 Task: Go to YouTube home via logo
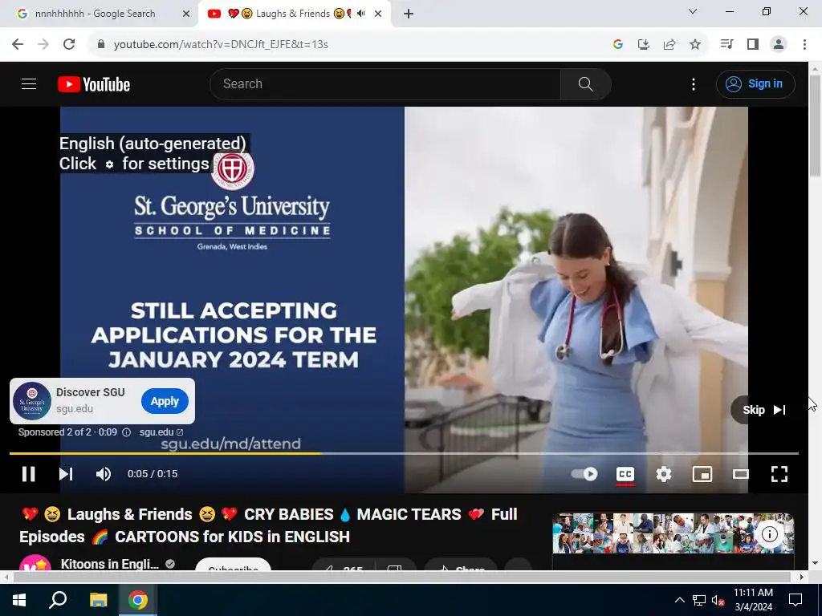pyautogui.click(x=94, y=84)
